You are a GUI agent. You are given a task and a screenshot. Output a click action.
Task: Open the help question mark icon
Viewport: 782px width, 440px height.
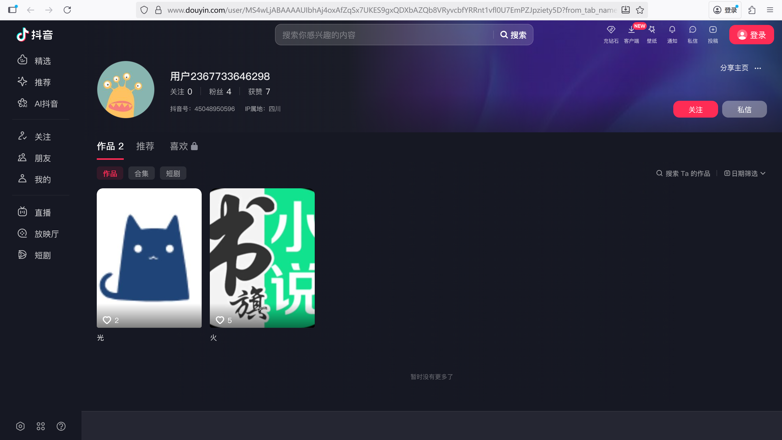click(61, 426)
